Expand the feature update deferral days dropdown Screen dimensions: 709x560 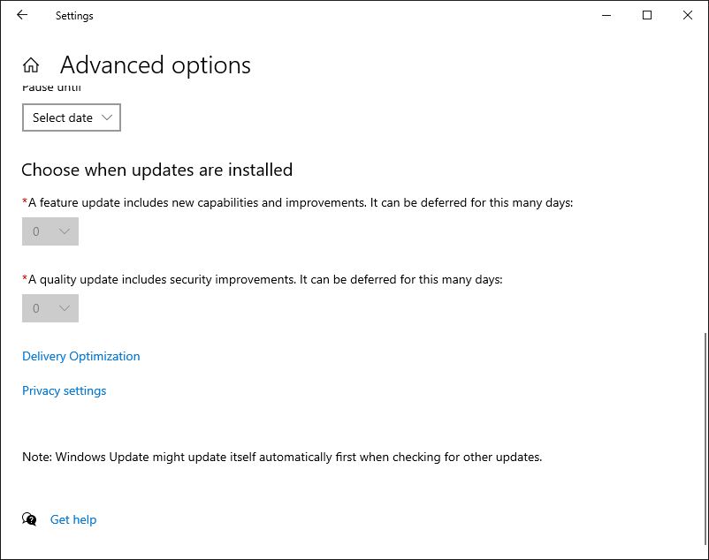[x=50, y=231]
